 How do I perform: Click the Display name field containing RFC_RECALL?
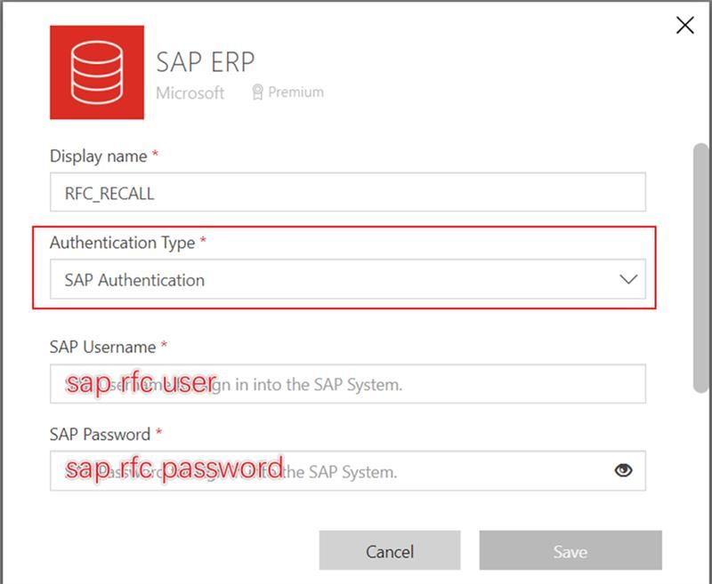tap(348, 192)
